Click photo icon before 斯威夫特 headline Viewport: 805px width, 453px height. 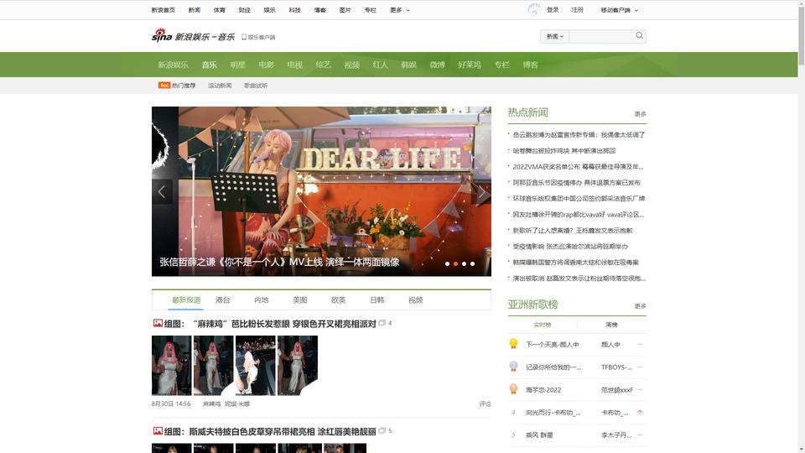click(x=158, y=431)
